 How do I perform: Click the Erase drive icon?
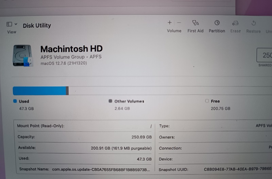(x=235, y=23)
